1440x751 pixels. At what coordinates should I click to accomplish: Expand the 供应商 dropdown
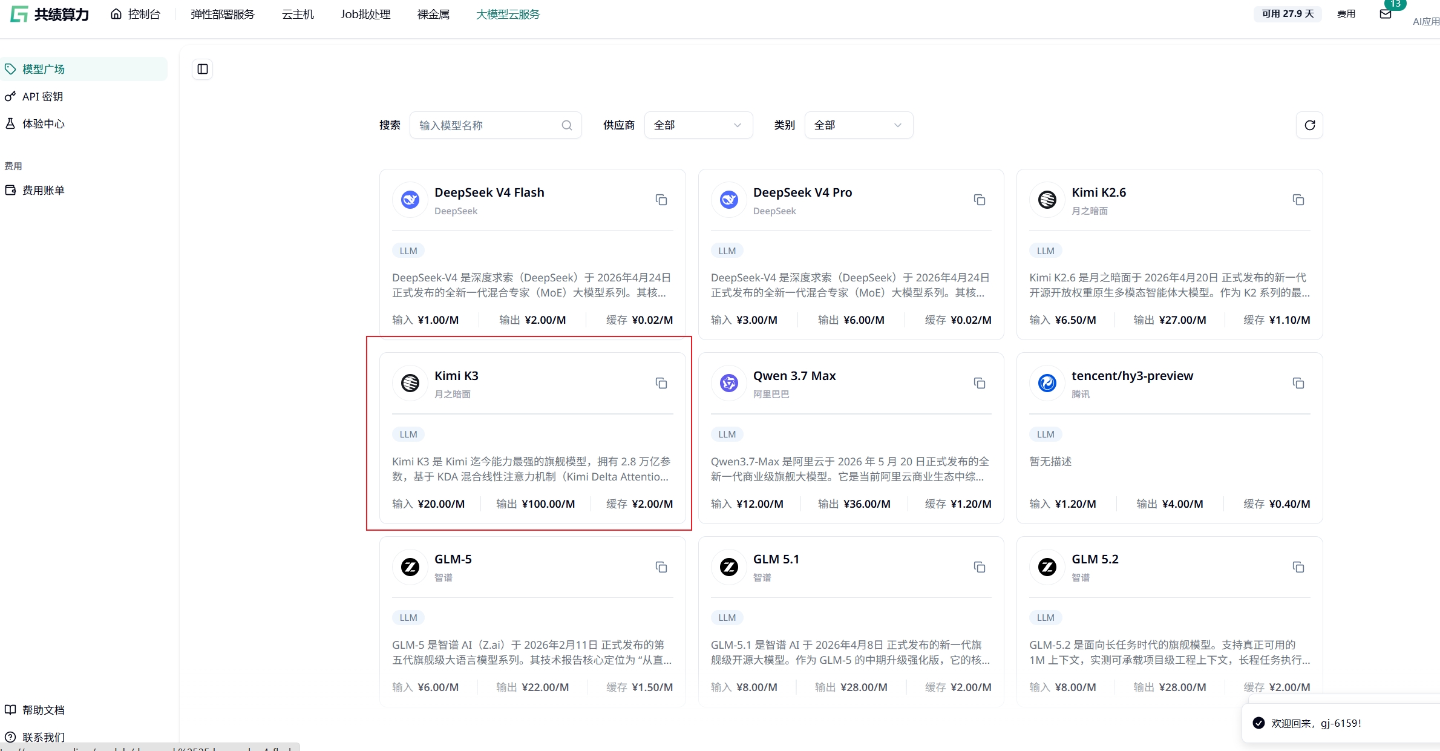click(698, 125)
